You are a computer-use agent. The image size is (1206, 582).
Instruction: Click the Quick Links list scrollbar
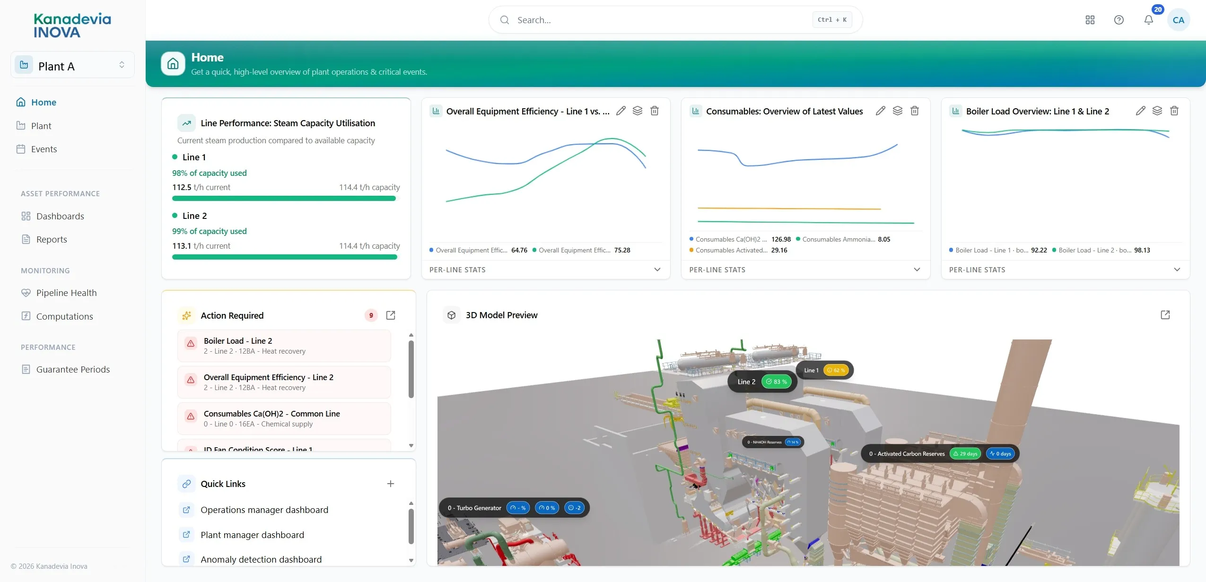411,526
